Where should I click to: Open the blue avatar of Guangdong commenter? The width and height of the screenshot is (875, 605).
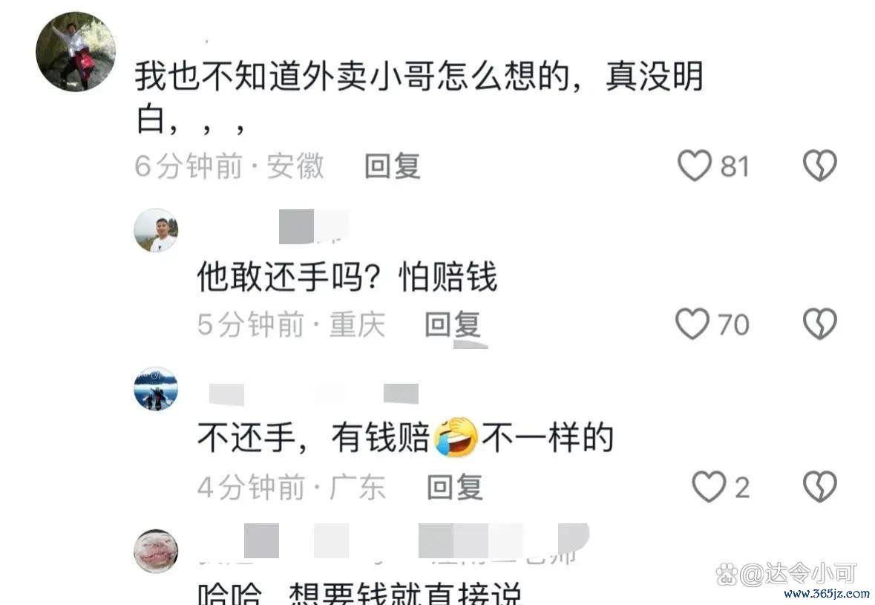tap(157, 389)
